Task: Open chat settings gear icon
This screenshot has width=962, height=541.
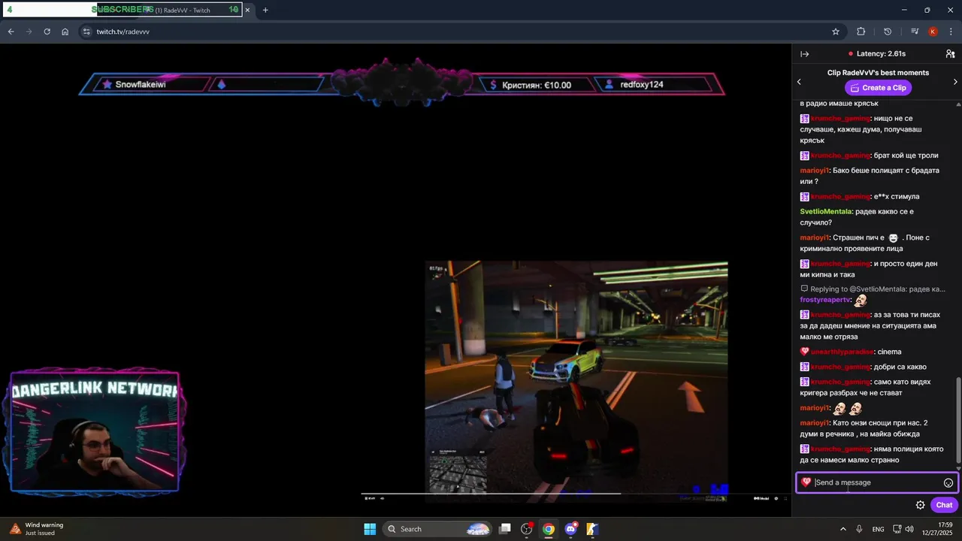Action: pyautogui.click(x=920, y=505)
